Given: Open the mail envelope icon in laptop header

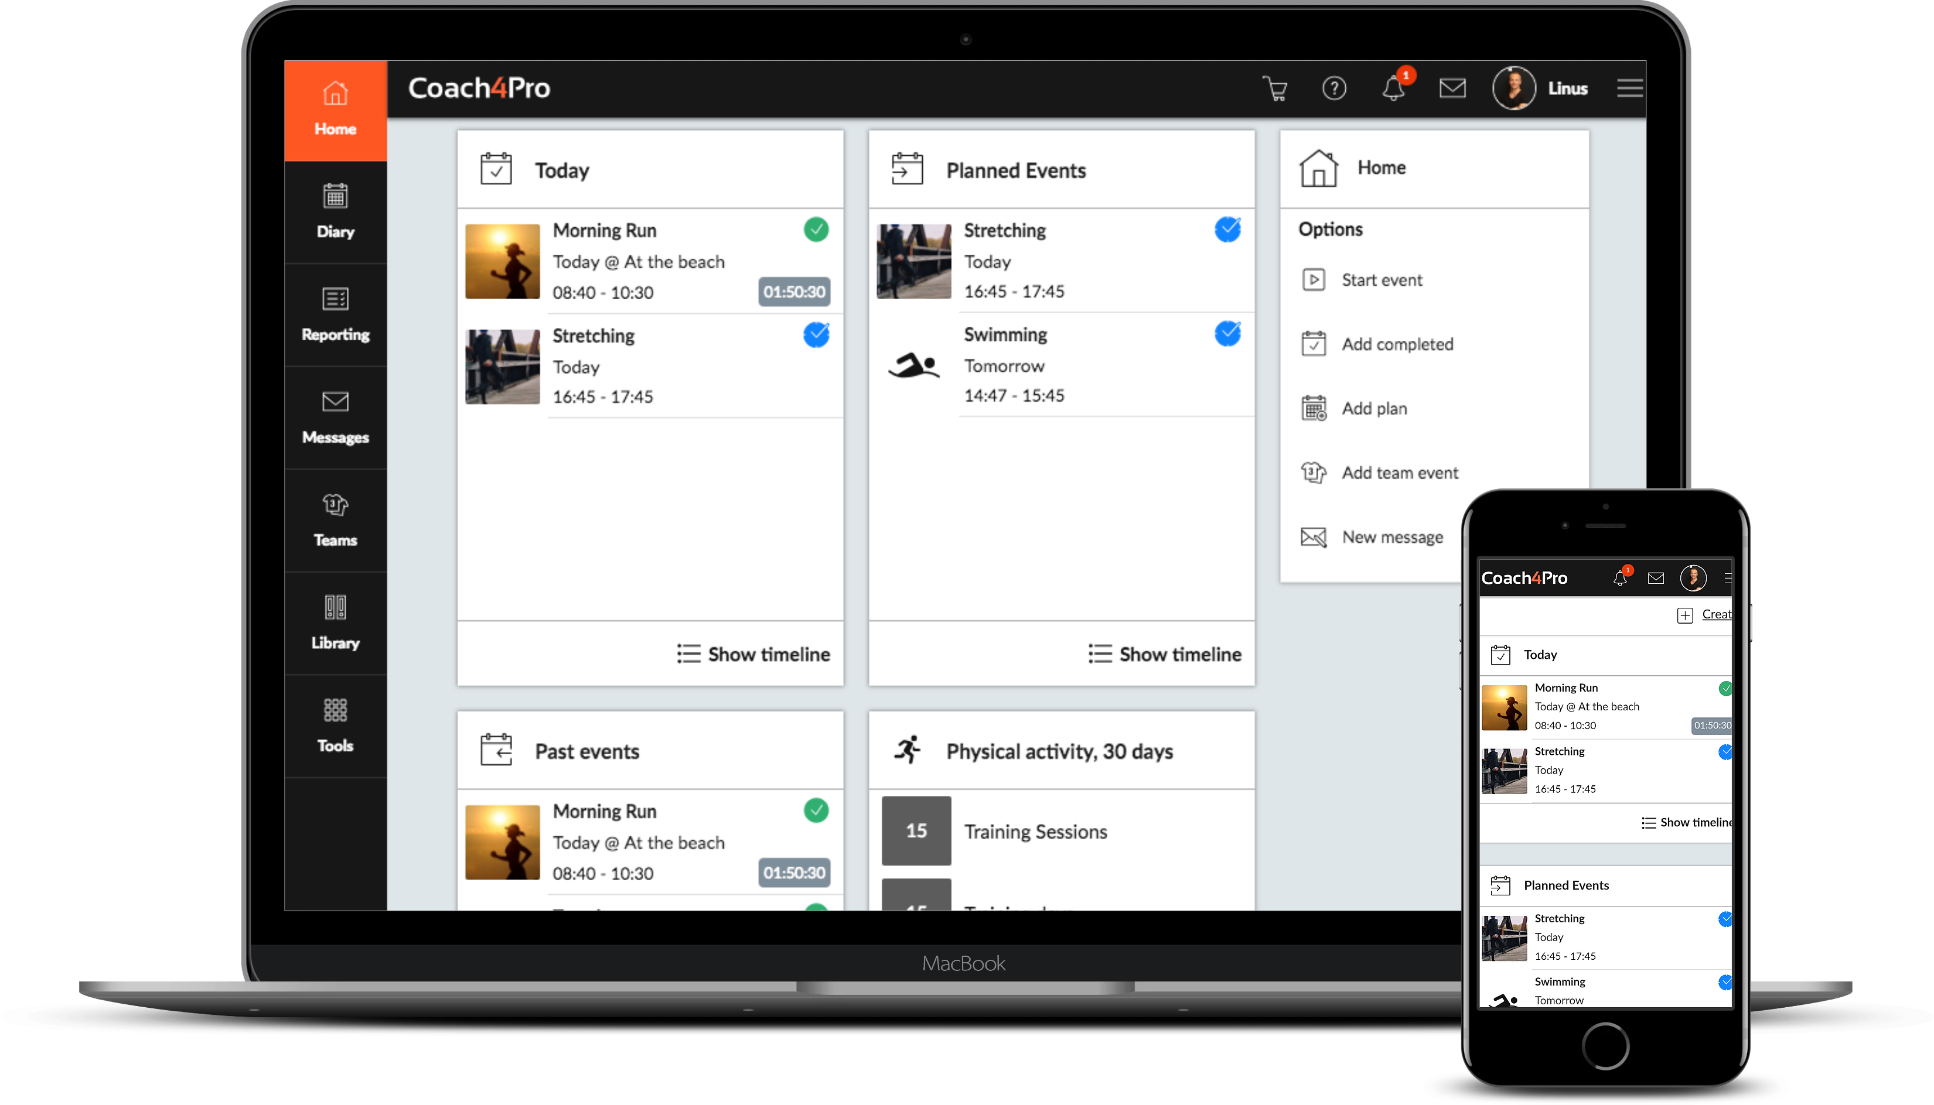Looking at the screenshot, I should point(1452,89).
